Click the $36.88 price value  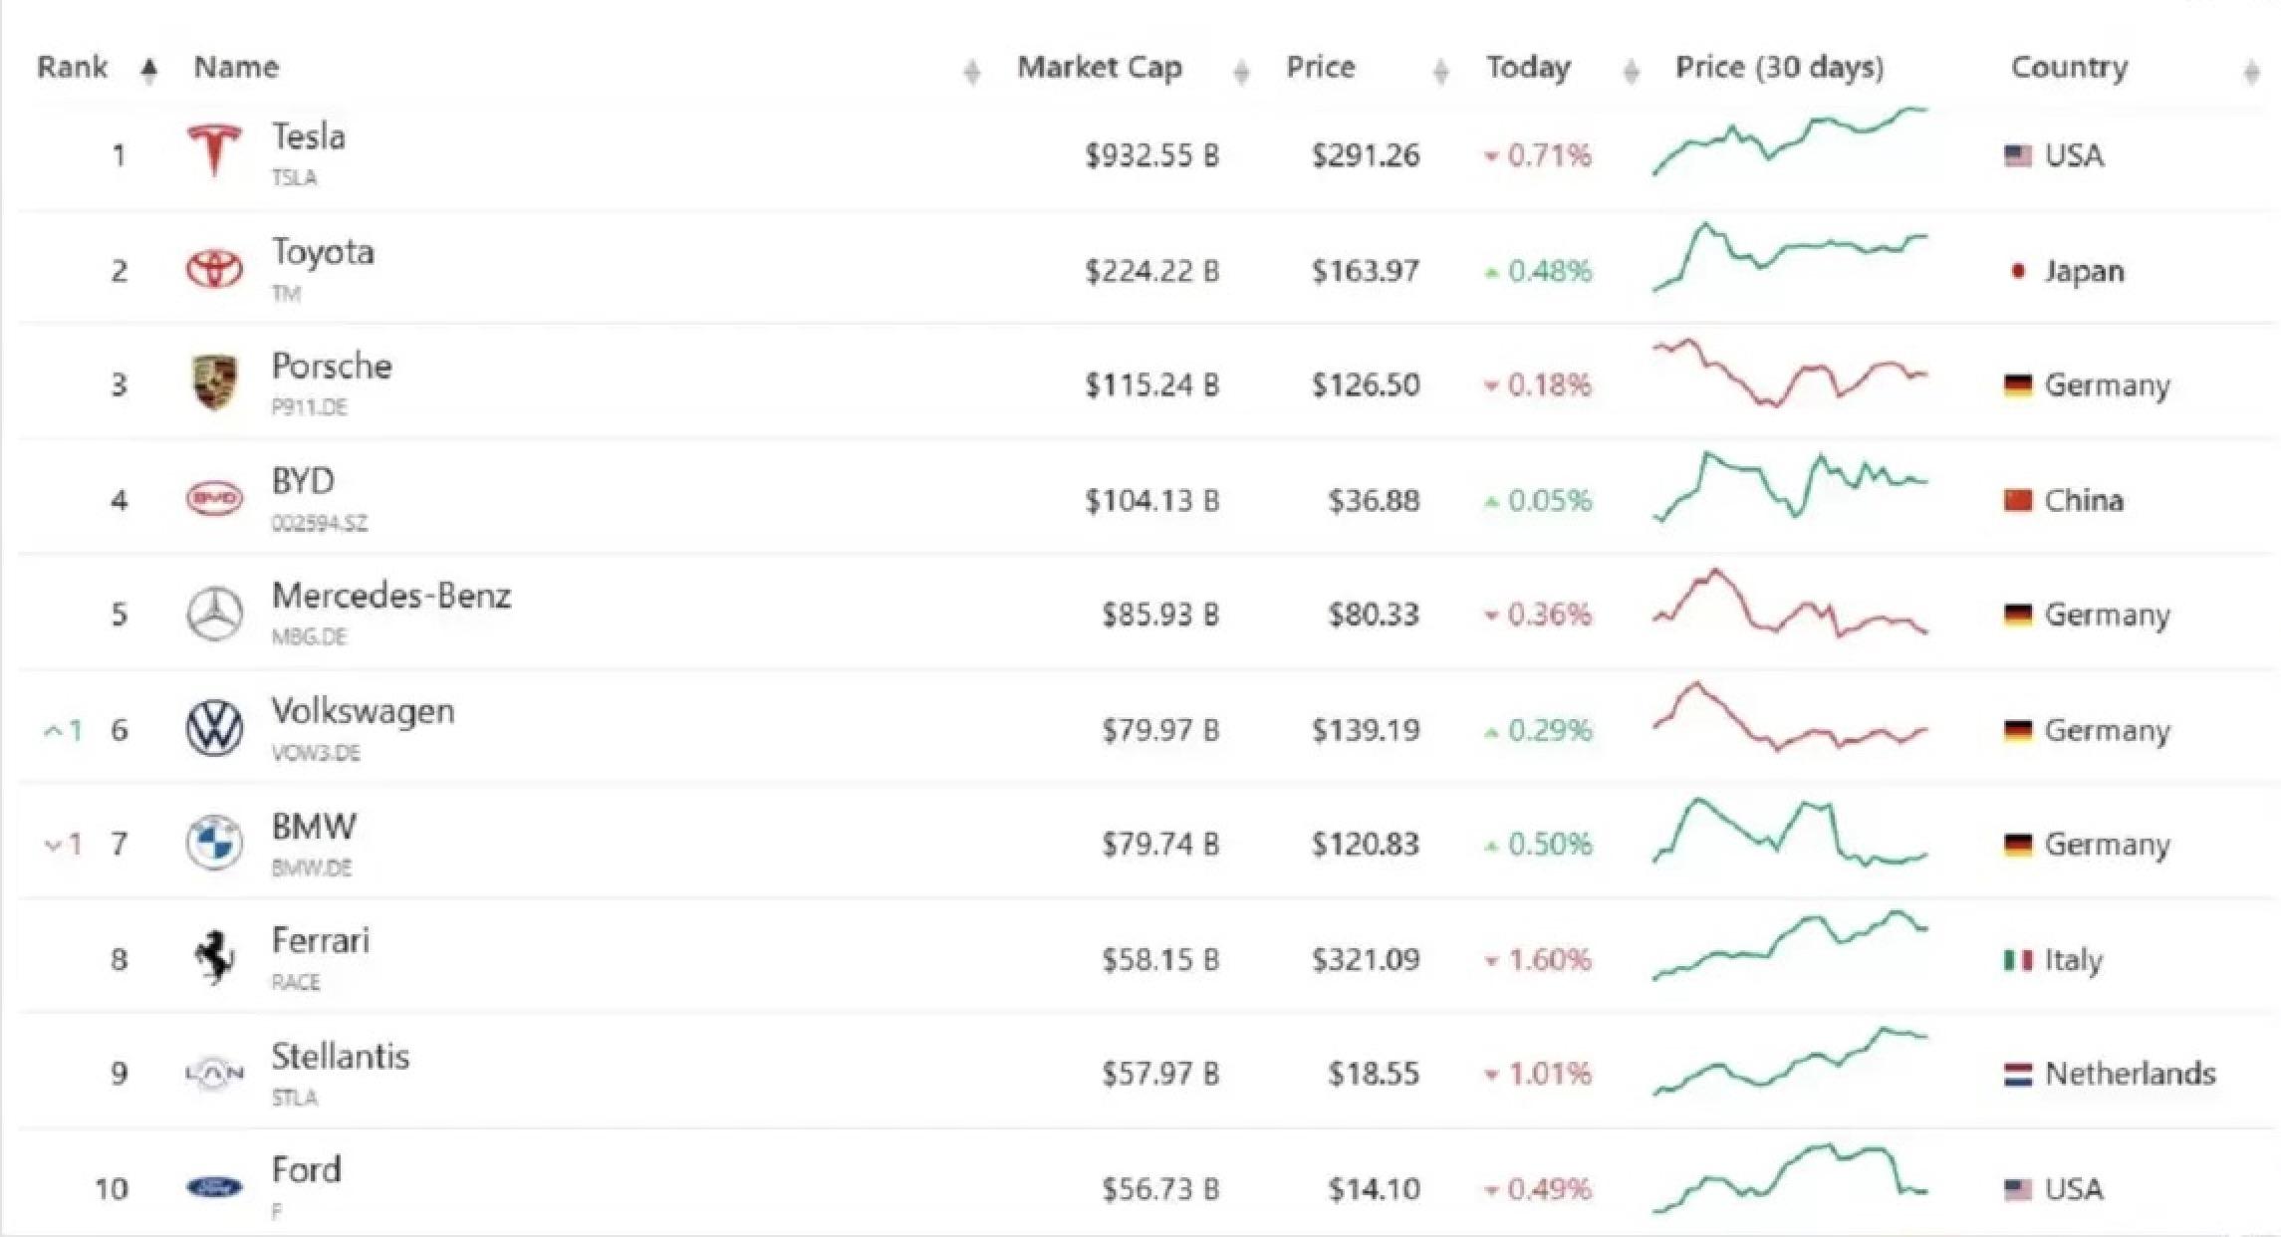click(1374, 500)
